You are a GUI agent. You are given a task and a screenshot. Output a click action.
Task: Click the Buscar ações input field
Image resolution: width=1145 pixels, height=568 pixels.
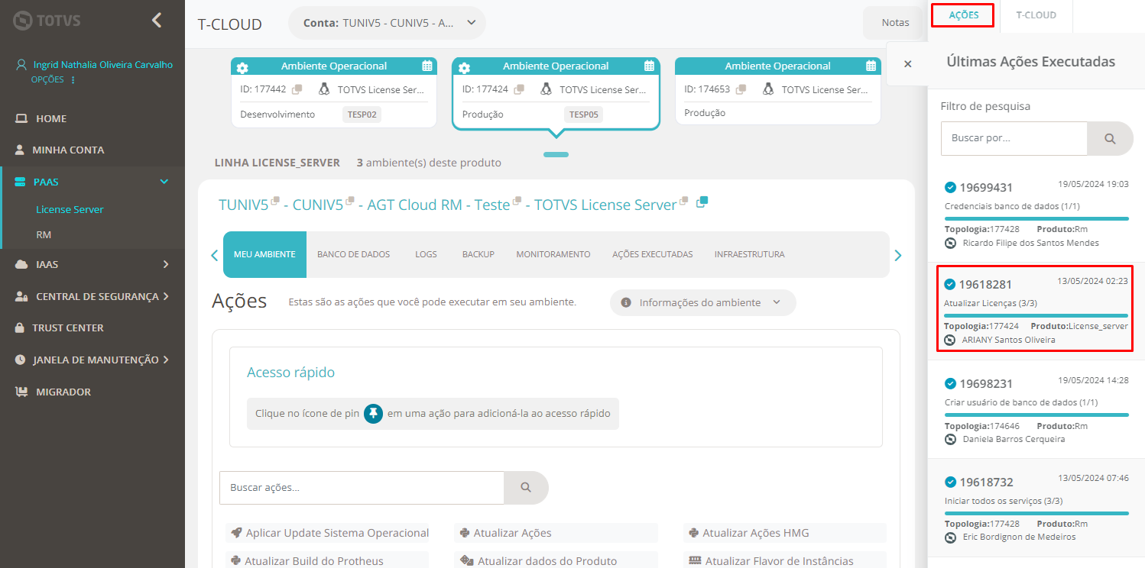(362, 487)
